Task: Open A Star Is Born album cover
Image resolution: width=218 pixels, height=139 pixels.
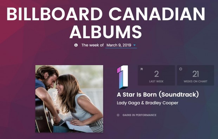Action: coord(69,99)
